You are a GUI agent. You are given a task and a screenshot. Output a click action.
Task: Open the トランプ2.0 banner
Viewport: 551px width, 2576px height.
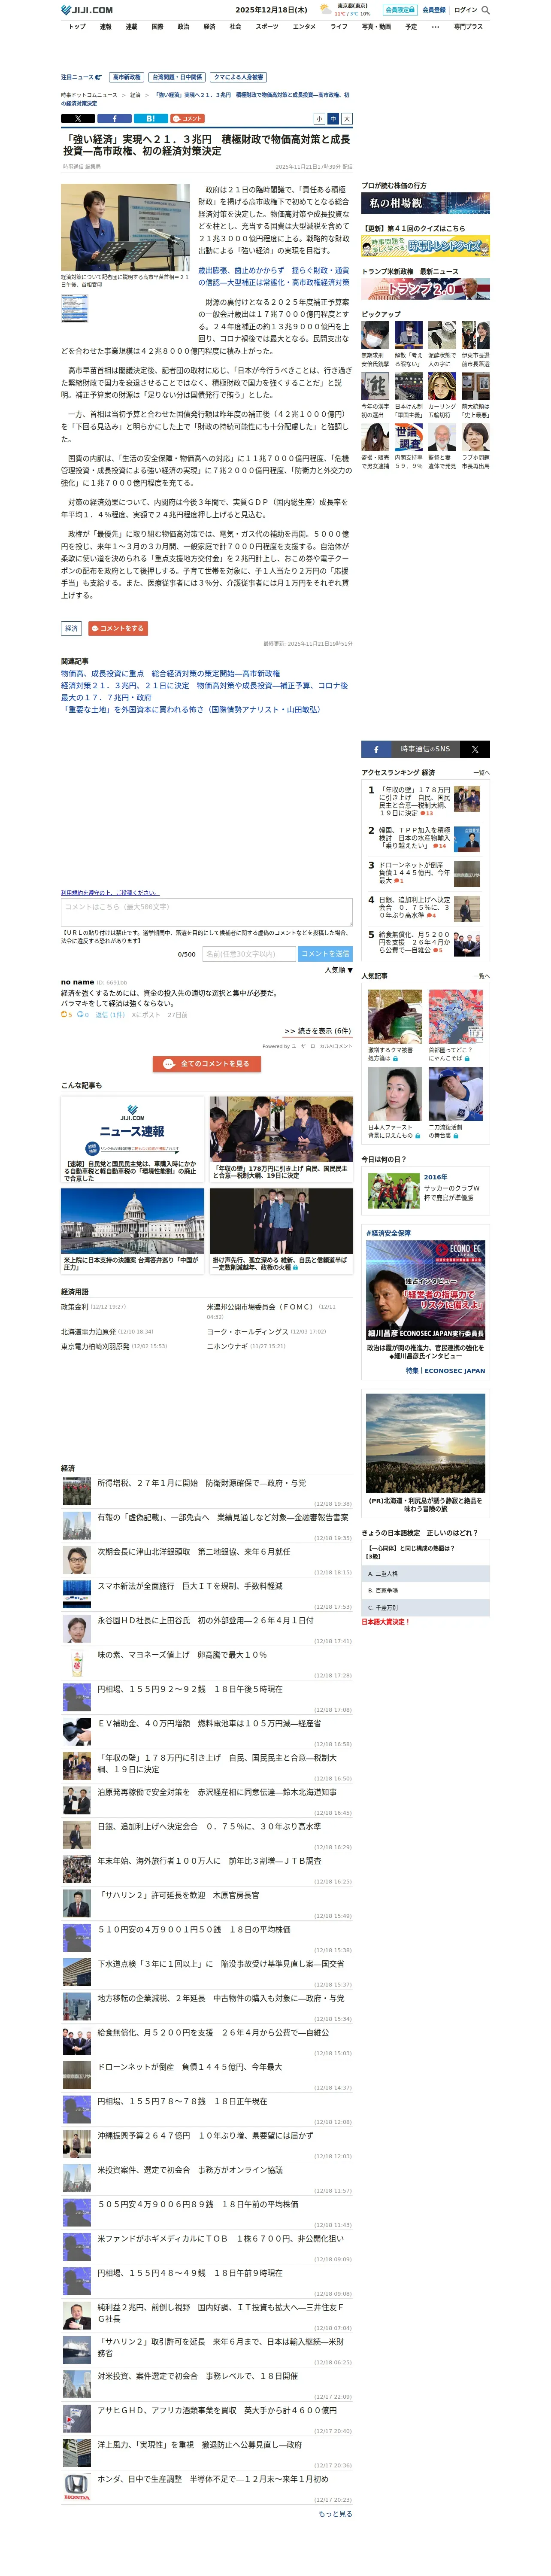(x=425, y=289)
